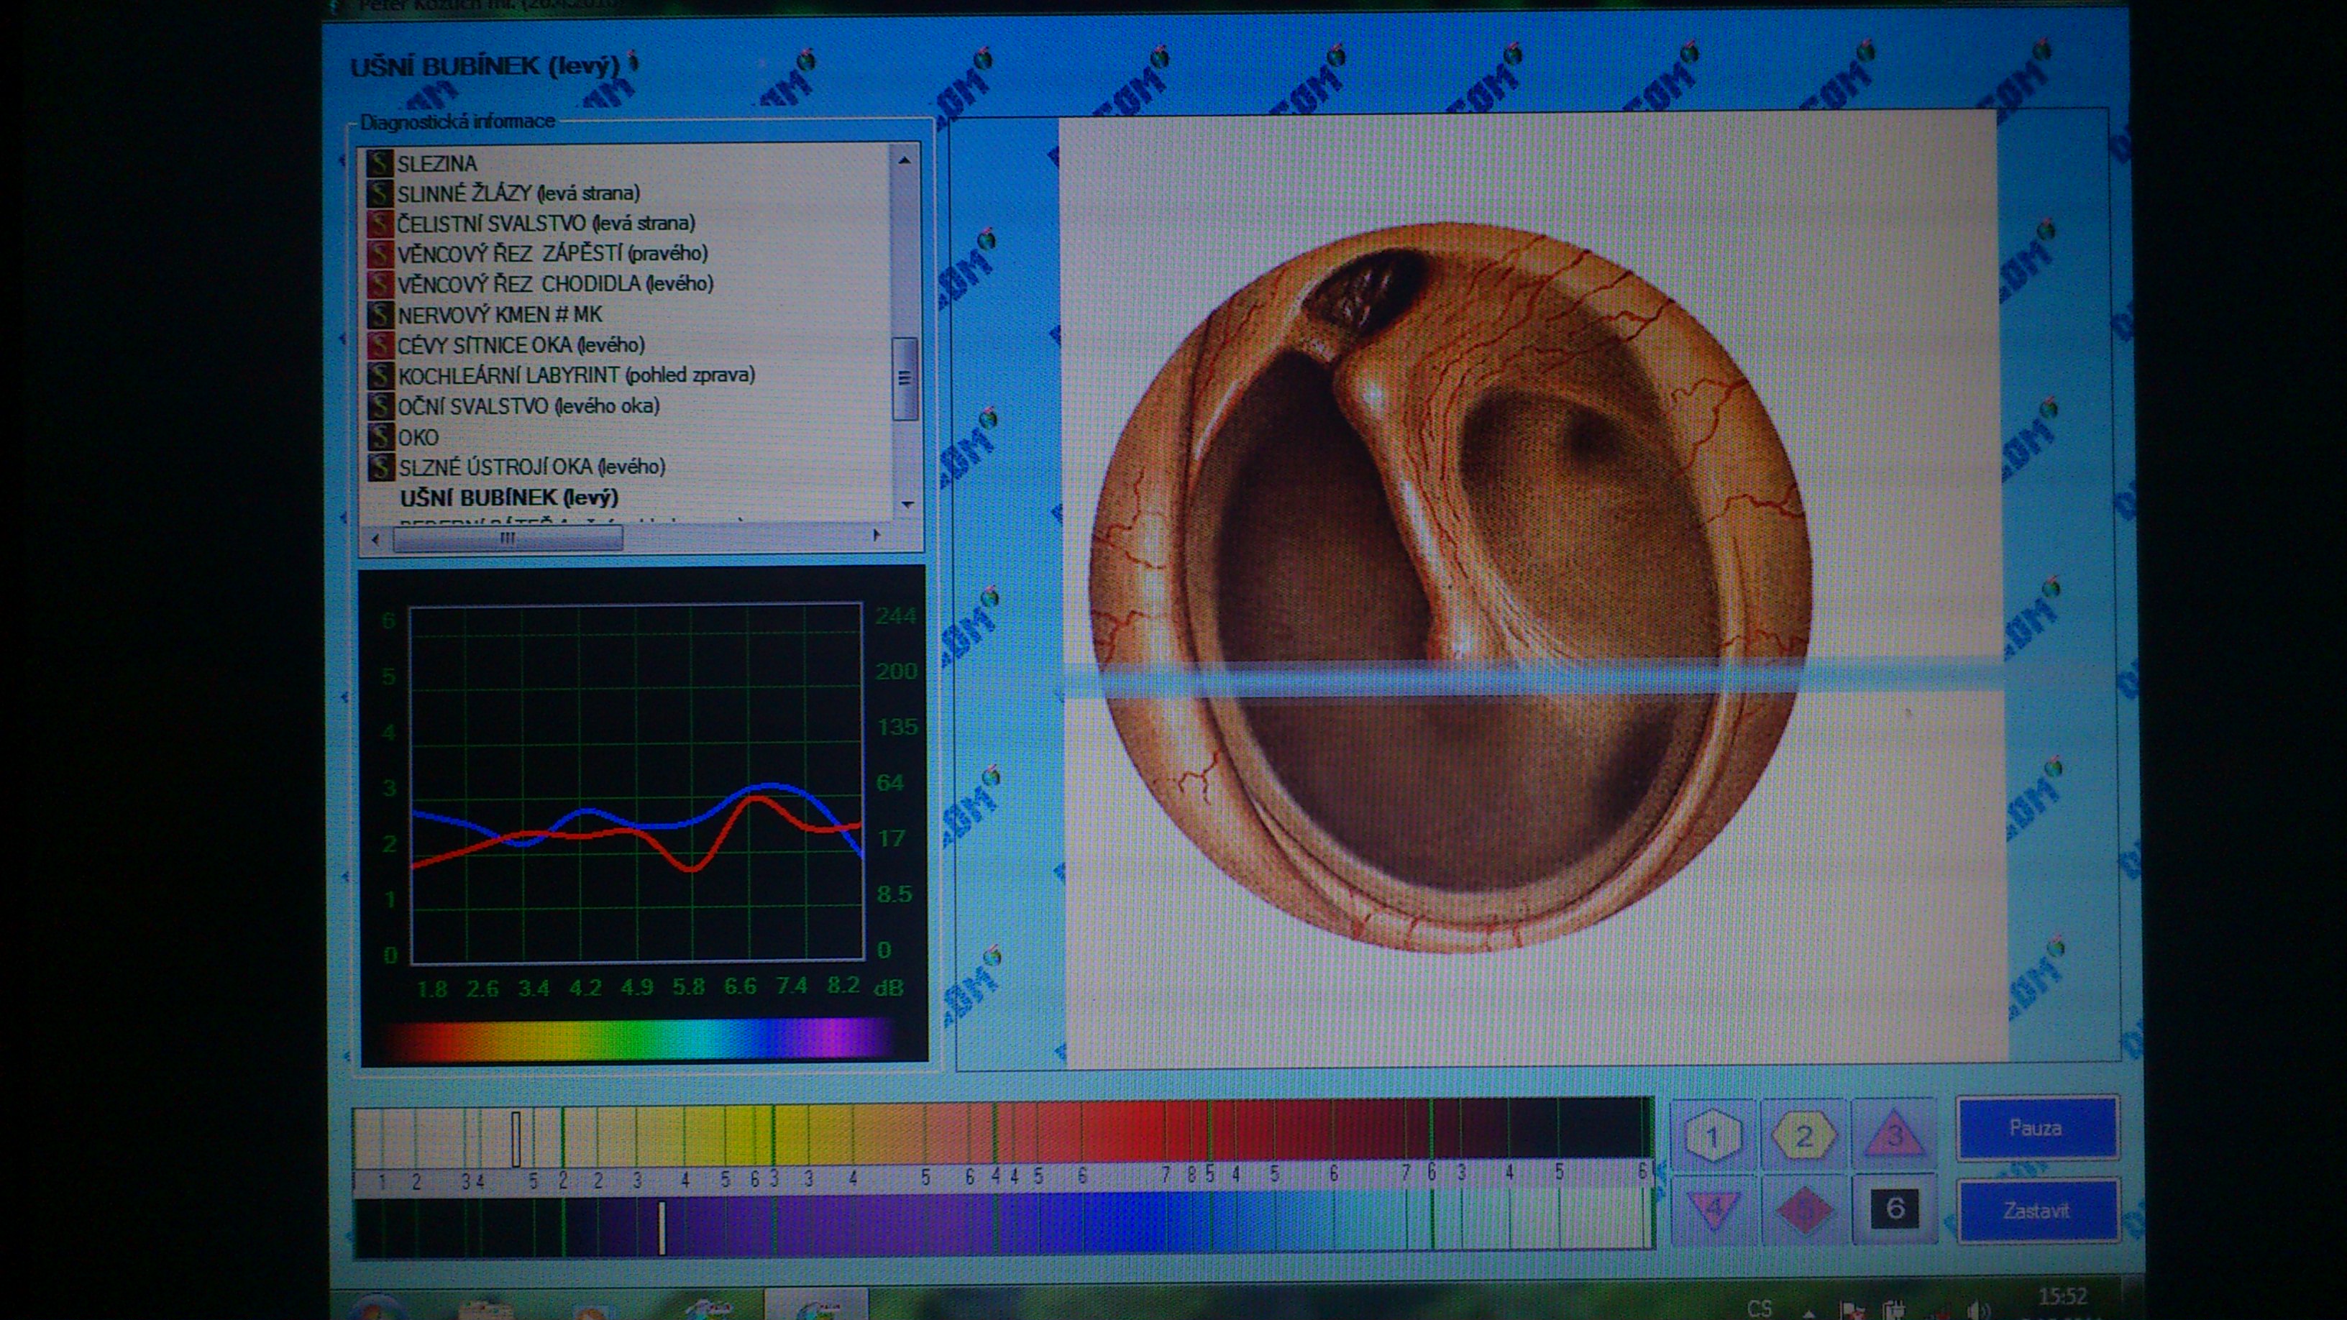Click the list's scroll right arrow

tap(876, 536)
